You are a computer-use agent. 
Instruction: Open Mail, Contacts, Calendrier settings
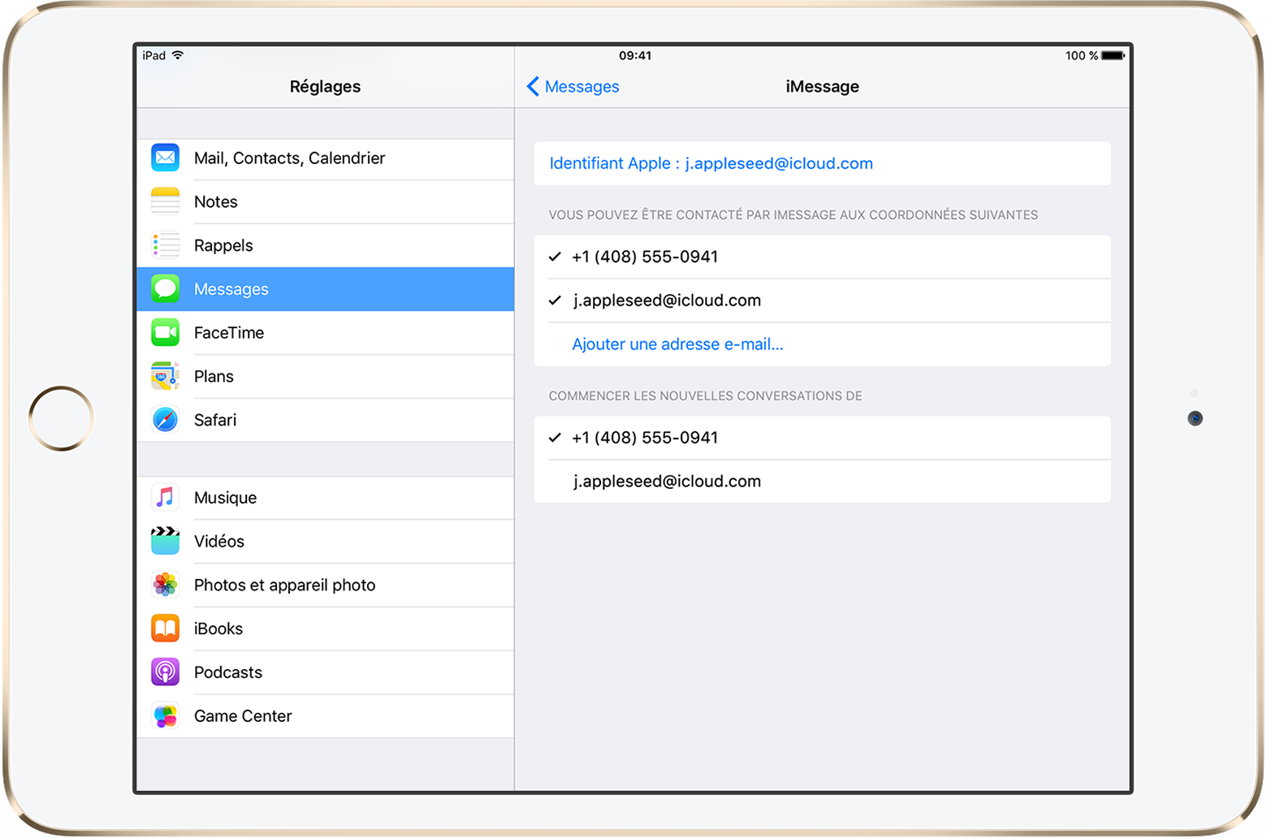click(326, 158)
